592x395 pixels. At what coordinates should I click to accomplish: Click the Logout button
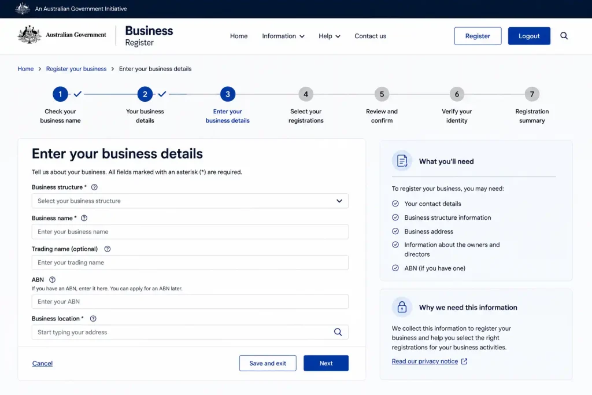pos(529,36)
